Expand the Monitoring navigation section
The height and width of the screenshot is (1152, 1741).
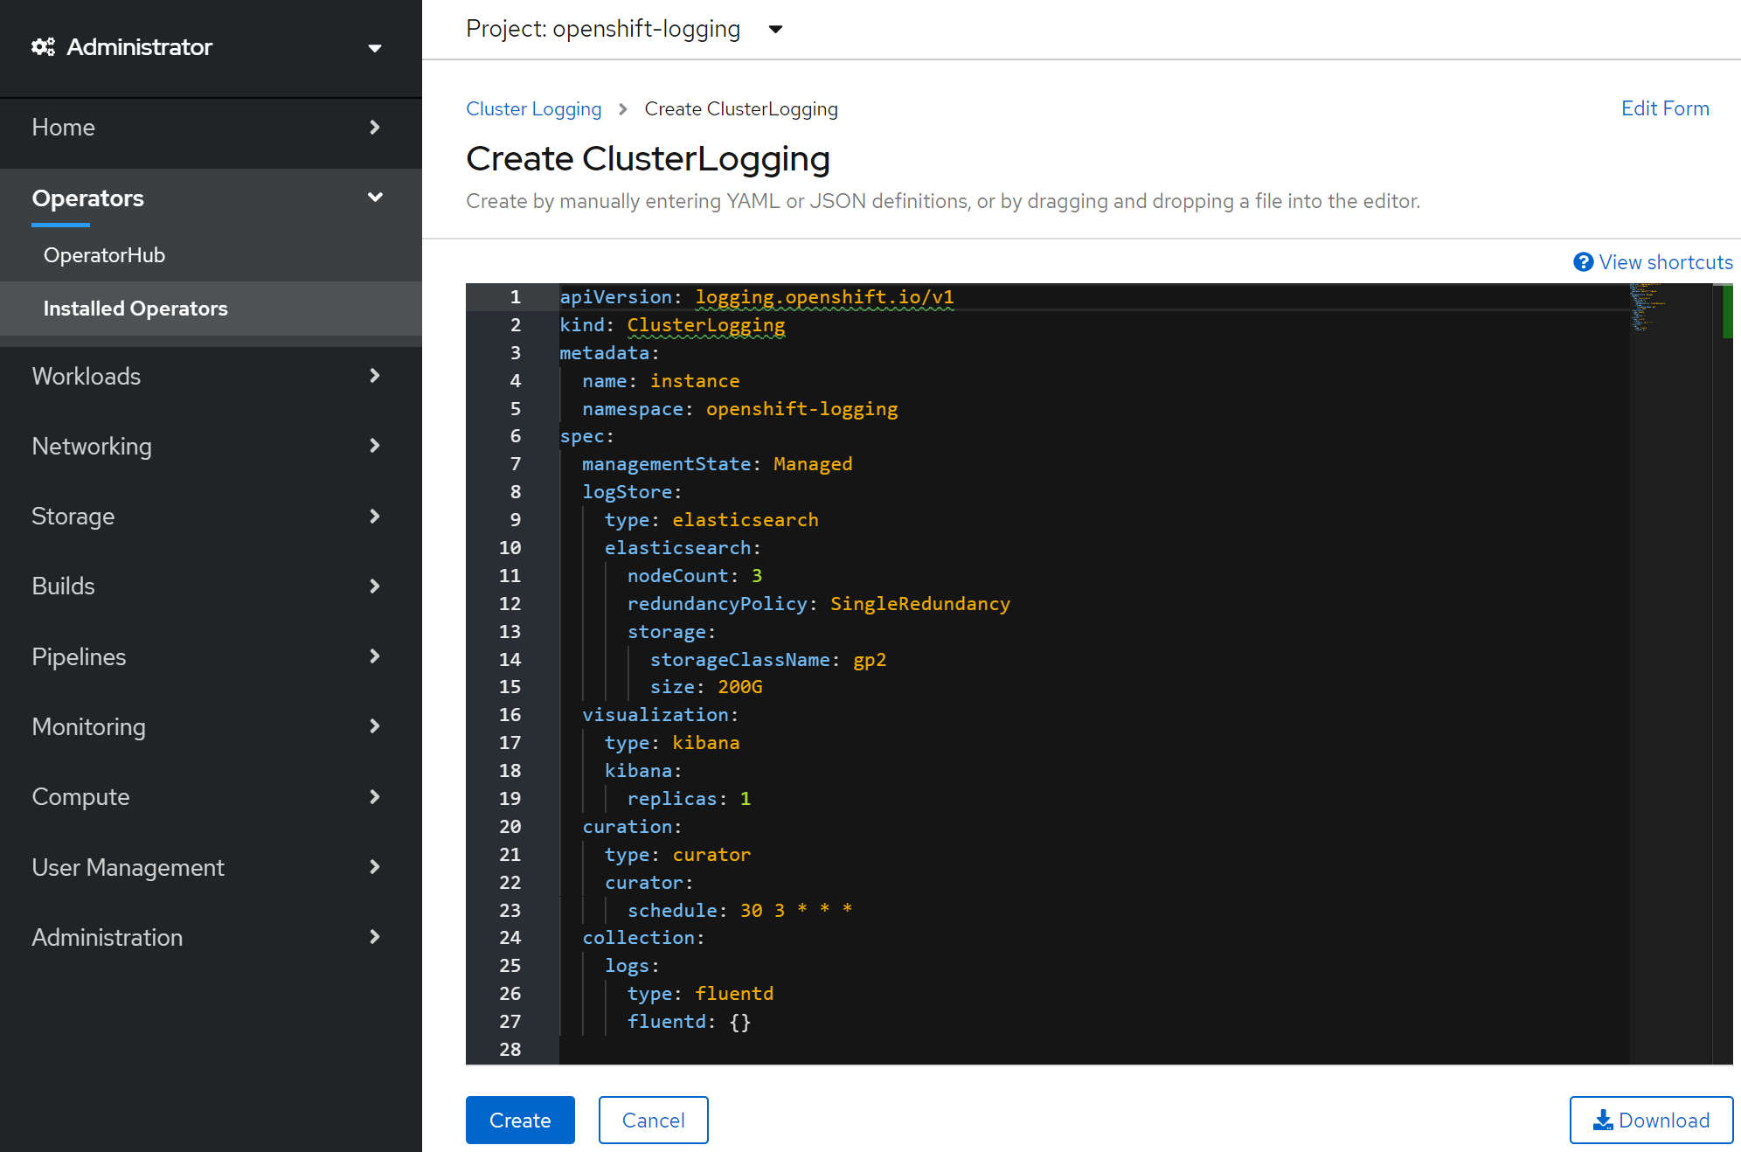375,726
